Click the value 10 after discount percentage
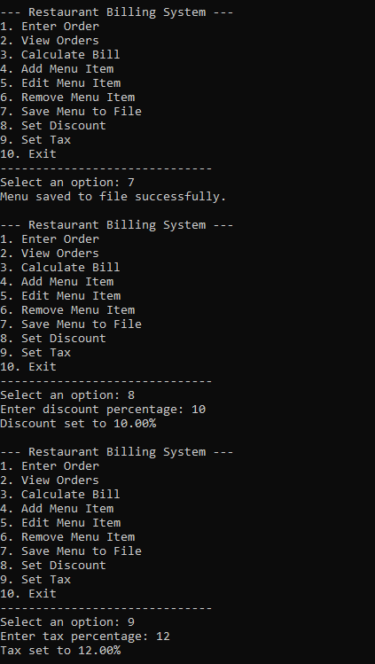375x664 pixels. tap(199, 410)
